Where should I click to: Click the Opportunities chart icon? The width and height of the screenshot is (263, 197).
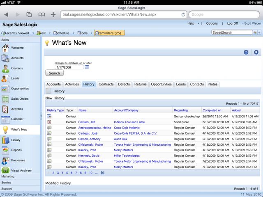click(5, 89)
